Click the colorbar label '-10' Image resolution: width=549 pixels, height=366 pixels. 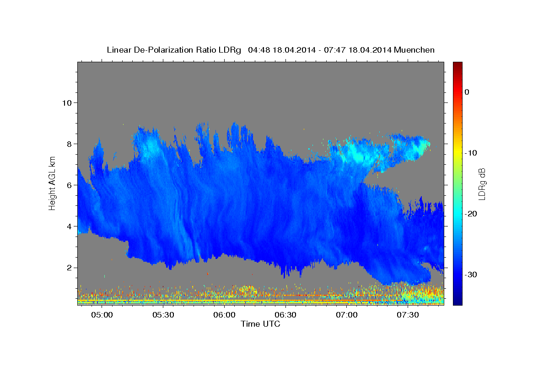point(471,153)
